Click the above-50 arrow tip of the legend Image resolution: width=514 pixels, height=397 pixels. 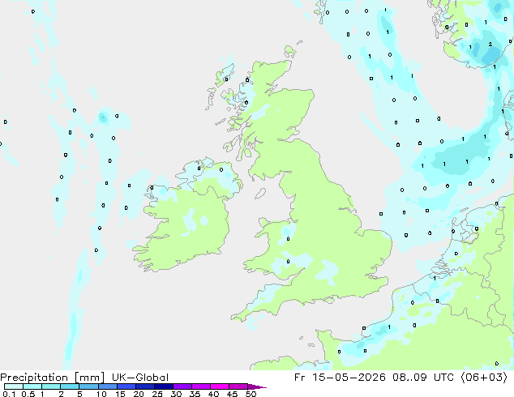(257, 386)
